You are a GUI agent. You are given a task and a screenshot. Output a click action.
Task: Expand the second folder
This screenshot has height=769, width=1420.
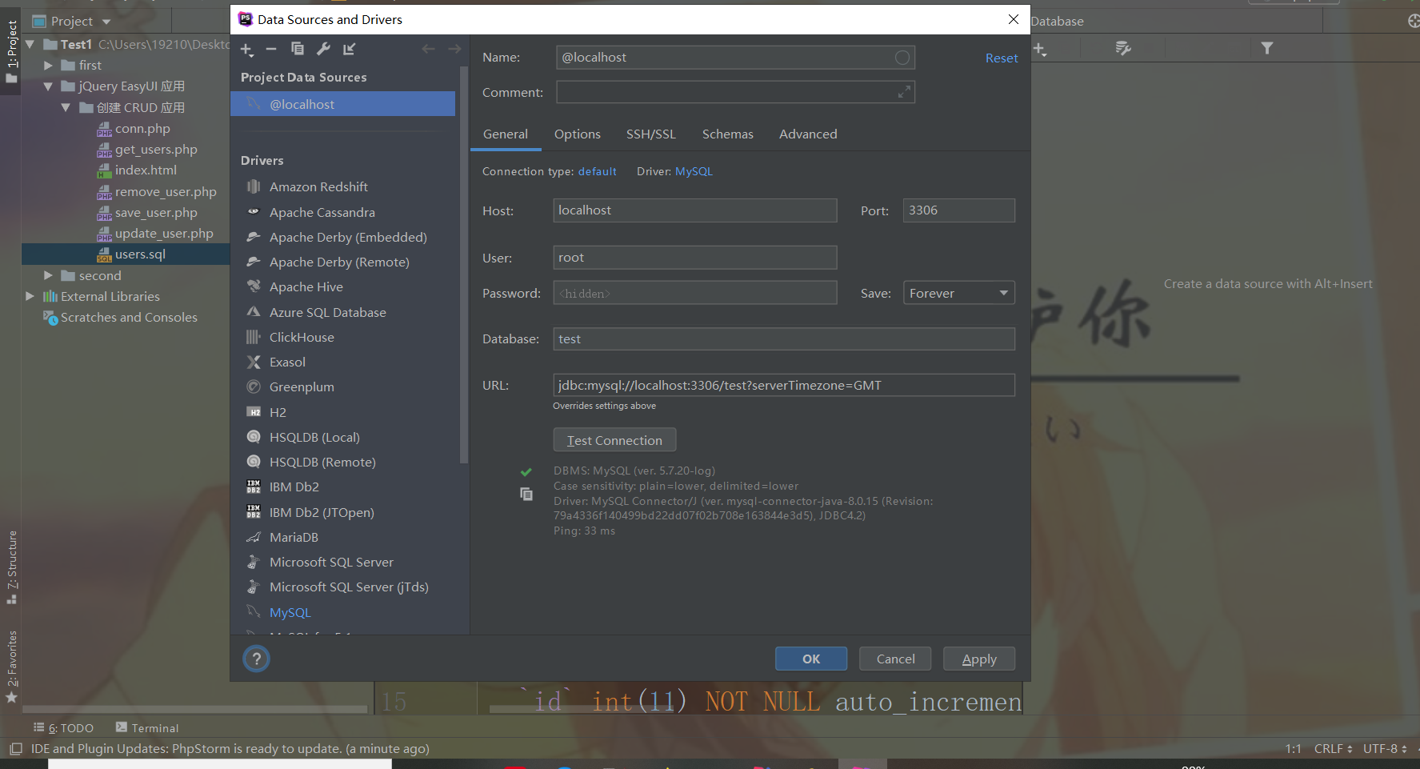(48, 275)
